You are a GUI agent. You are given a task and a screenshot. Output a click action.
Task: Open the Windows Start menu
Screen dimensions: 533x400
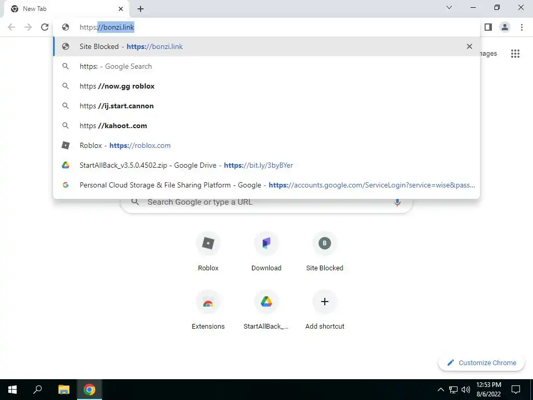[12, 390]
